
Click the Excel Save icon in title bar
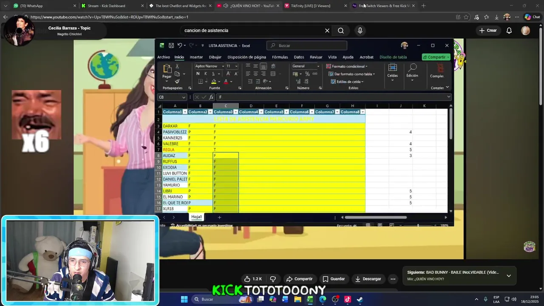pos(171,45)
